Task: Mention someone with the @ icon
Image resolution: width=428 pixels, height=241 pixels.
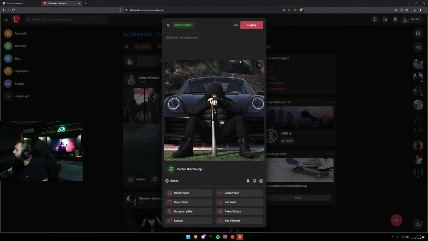Action: pos(254,181)
